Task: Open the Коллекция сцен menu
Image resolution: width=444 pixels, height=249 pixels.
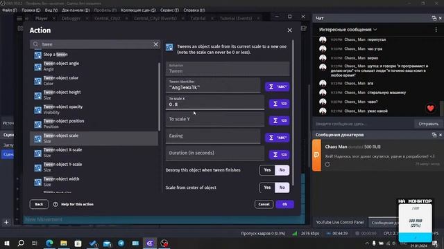Action: 138,10
